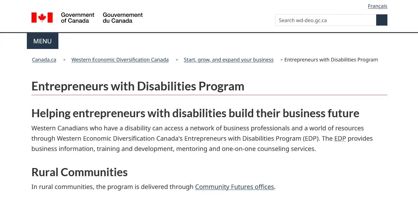Click the arrow before the current breadcrumb page
The height and width of the screenshot is (198, 418).
pos(282,60)
